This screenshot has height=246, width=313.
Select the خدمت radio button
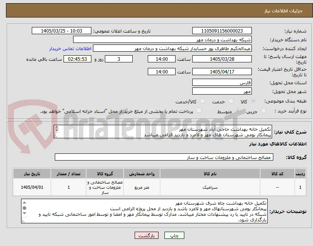coord(231,101)
